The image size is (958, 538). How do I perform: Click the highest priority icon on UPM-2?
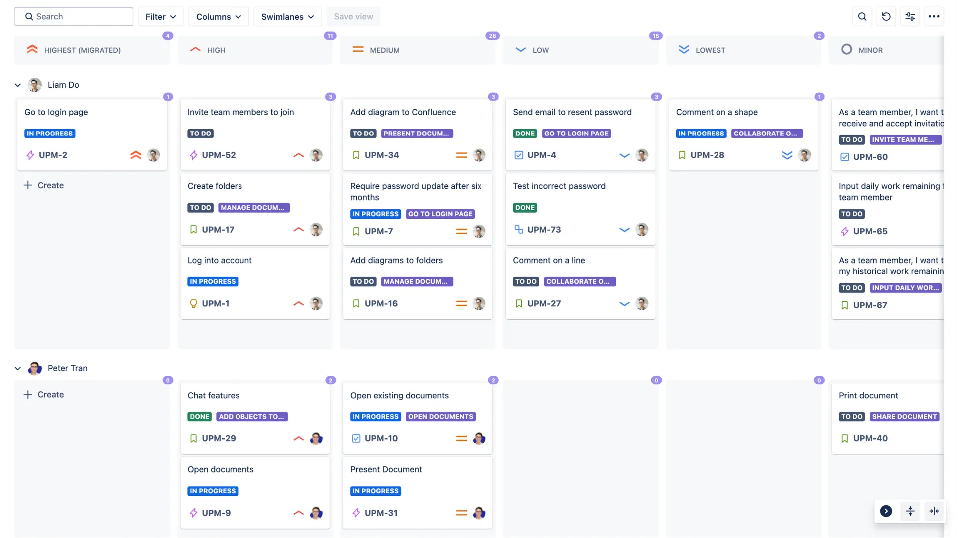[x=135, y=155]
